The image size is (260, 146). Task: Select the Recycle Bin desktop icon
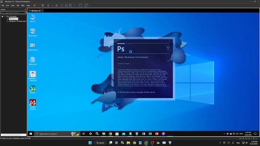[x=32, y=32]
